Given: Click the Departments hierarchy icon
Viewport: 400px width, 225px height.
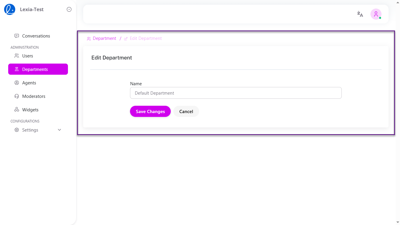Looking at the screenshot, I should tap(17, 69).
